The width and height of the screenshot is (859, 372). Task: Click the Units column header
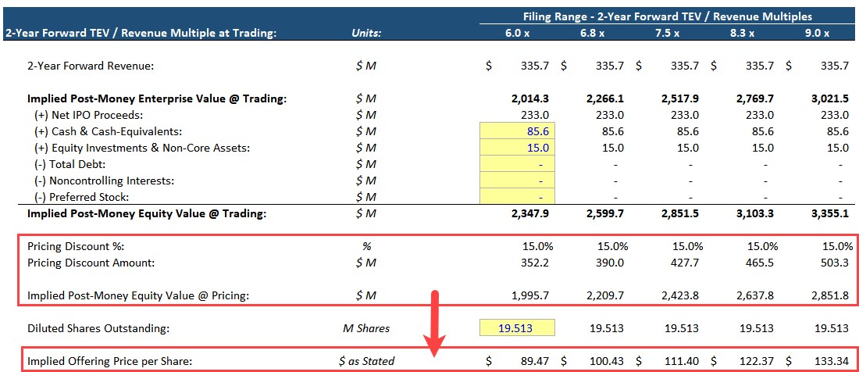tap(366, 33)
